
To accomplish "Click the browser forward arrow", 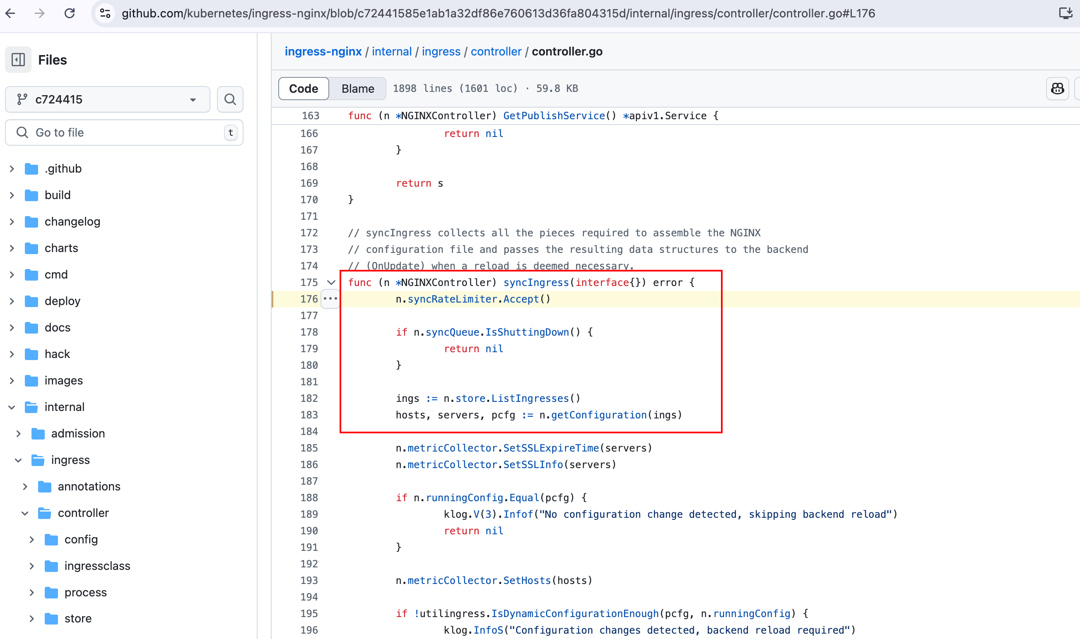I will click(40, 13).
